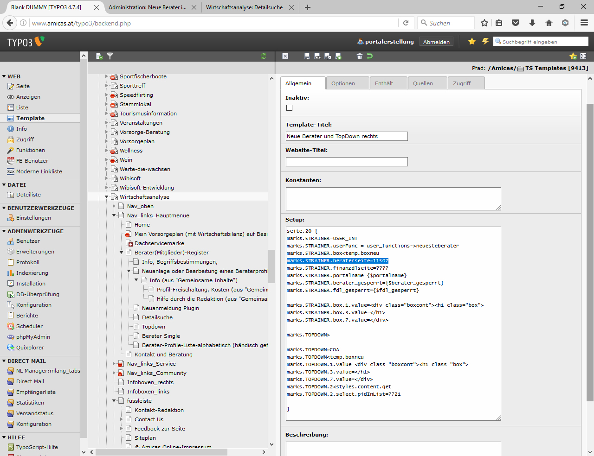The image size is (594, 456).
Task: Click the clear cache lightning bolt icon
Action: (x=485, y=41)
